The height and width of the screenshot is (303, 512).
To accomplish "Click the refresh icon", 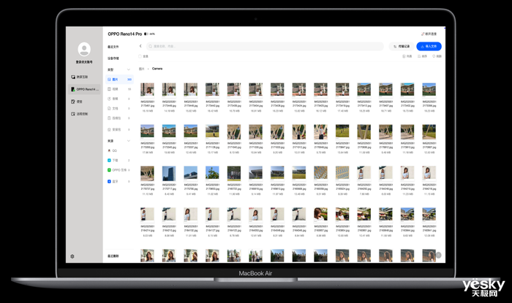I will [x=437, y=56].
